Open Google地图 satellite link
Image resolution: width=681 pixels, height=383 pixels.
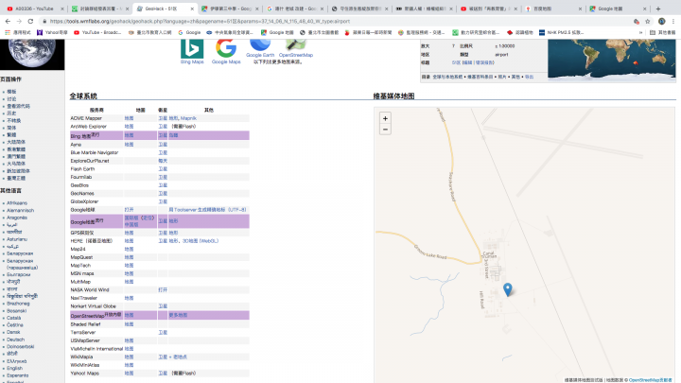[163, 221]
